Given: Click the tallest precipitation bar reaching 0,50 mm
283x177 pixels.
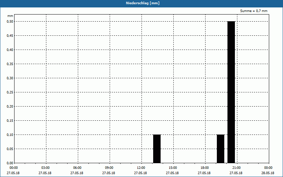Looking at the screenshot, I should [x=231, y=92].
